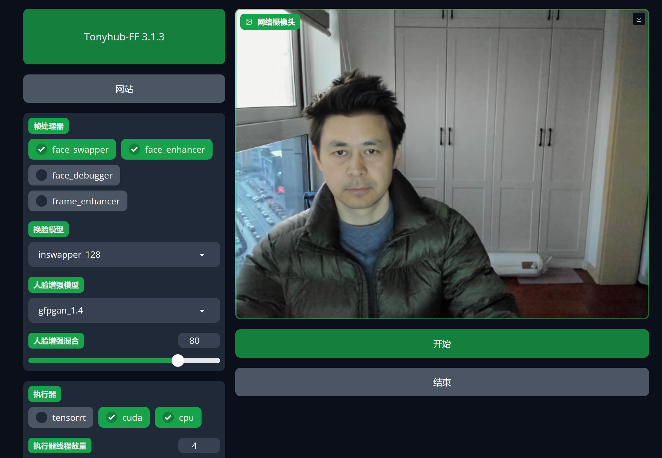Screen dimensions: 662x458
Task: Adjust the 人脸增强混合 blend slider handle
Action: tap(178, 361)
